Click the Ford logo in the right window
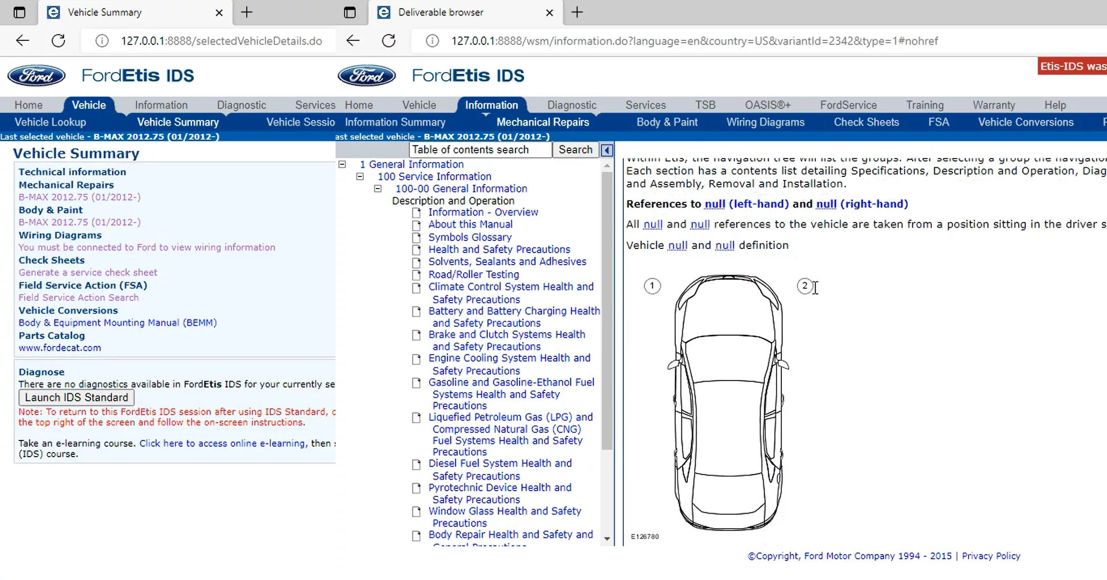Screen dimensions: 1107x580 click(x=367, y=76)
